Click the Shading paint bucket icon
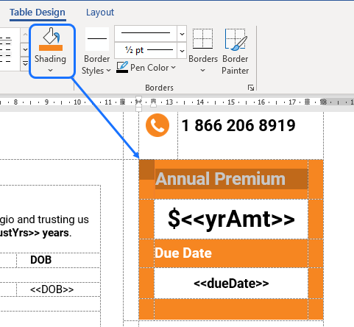This screenshot has width=354, height=327. tap(52, 36)
